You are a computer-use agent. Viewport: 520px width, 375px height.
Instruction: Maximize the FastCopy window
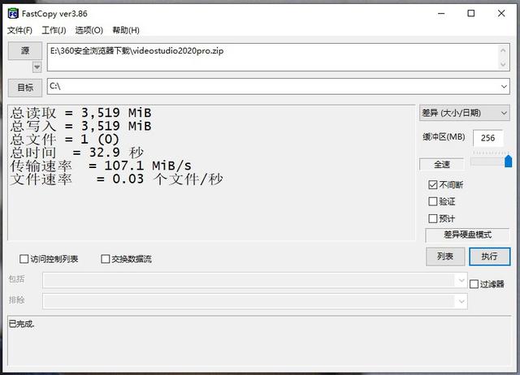click(471, 14)
